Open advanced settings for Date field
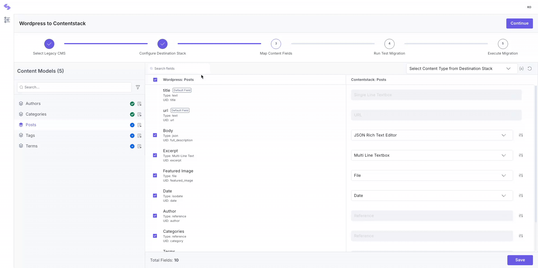Screen dimensions: 538x268 pos(521,196)
